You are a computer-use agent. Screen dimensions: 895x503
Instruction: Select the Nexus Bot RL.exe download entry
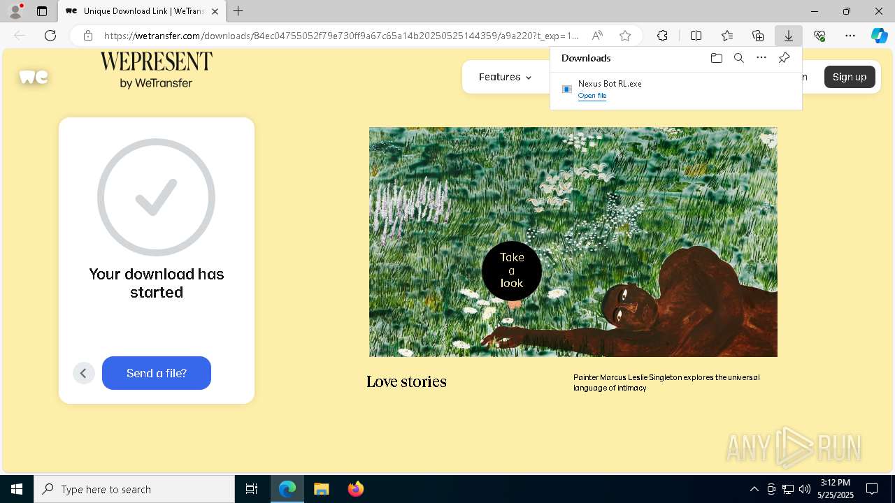coord(676,89)
